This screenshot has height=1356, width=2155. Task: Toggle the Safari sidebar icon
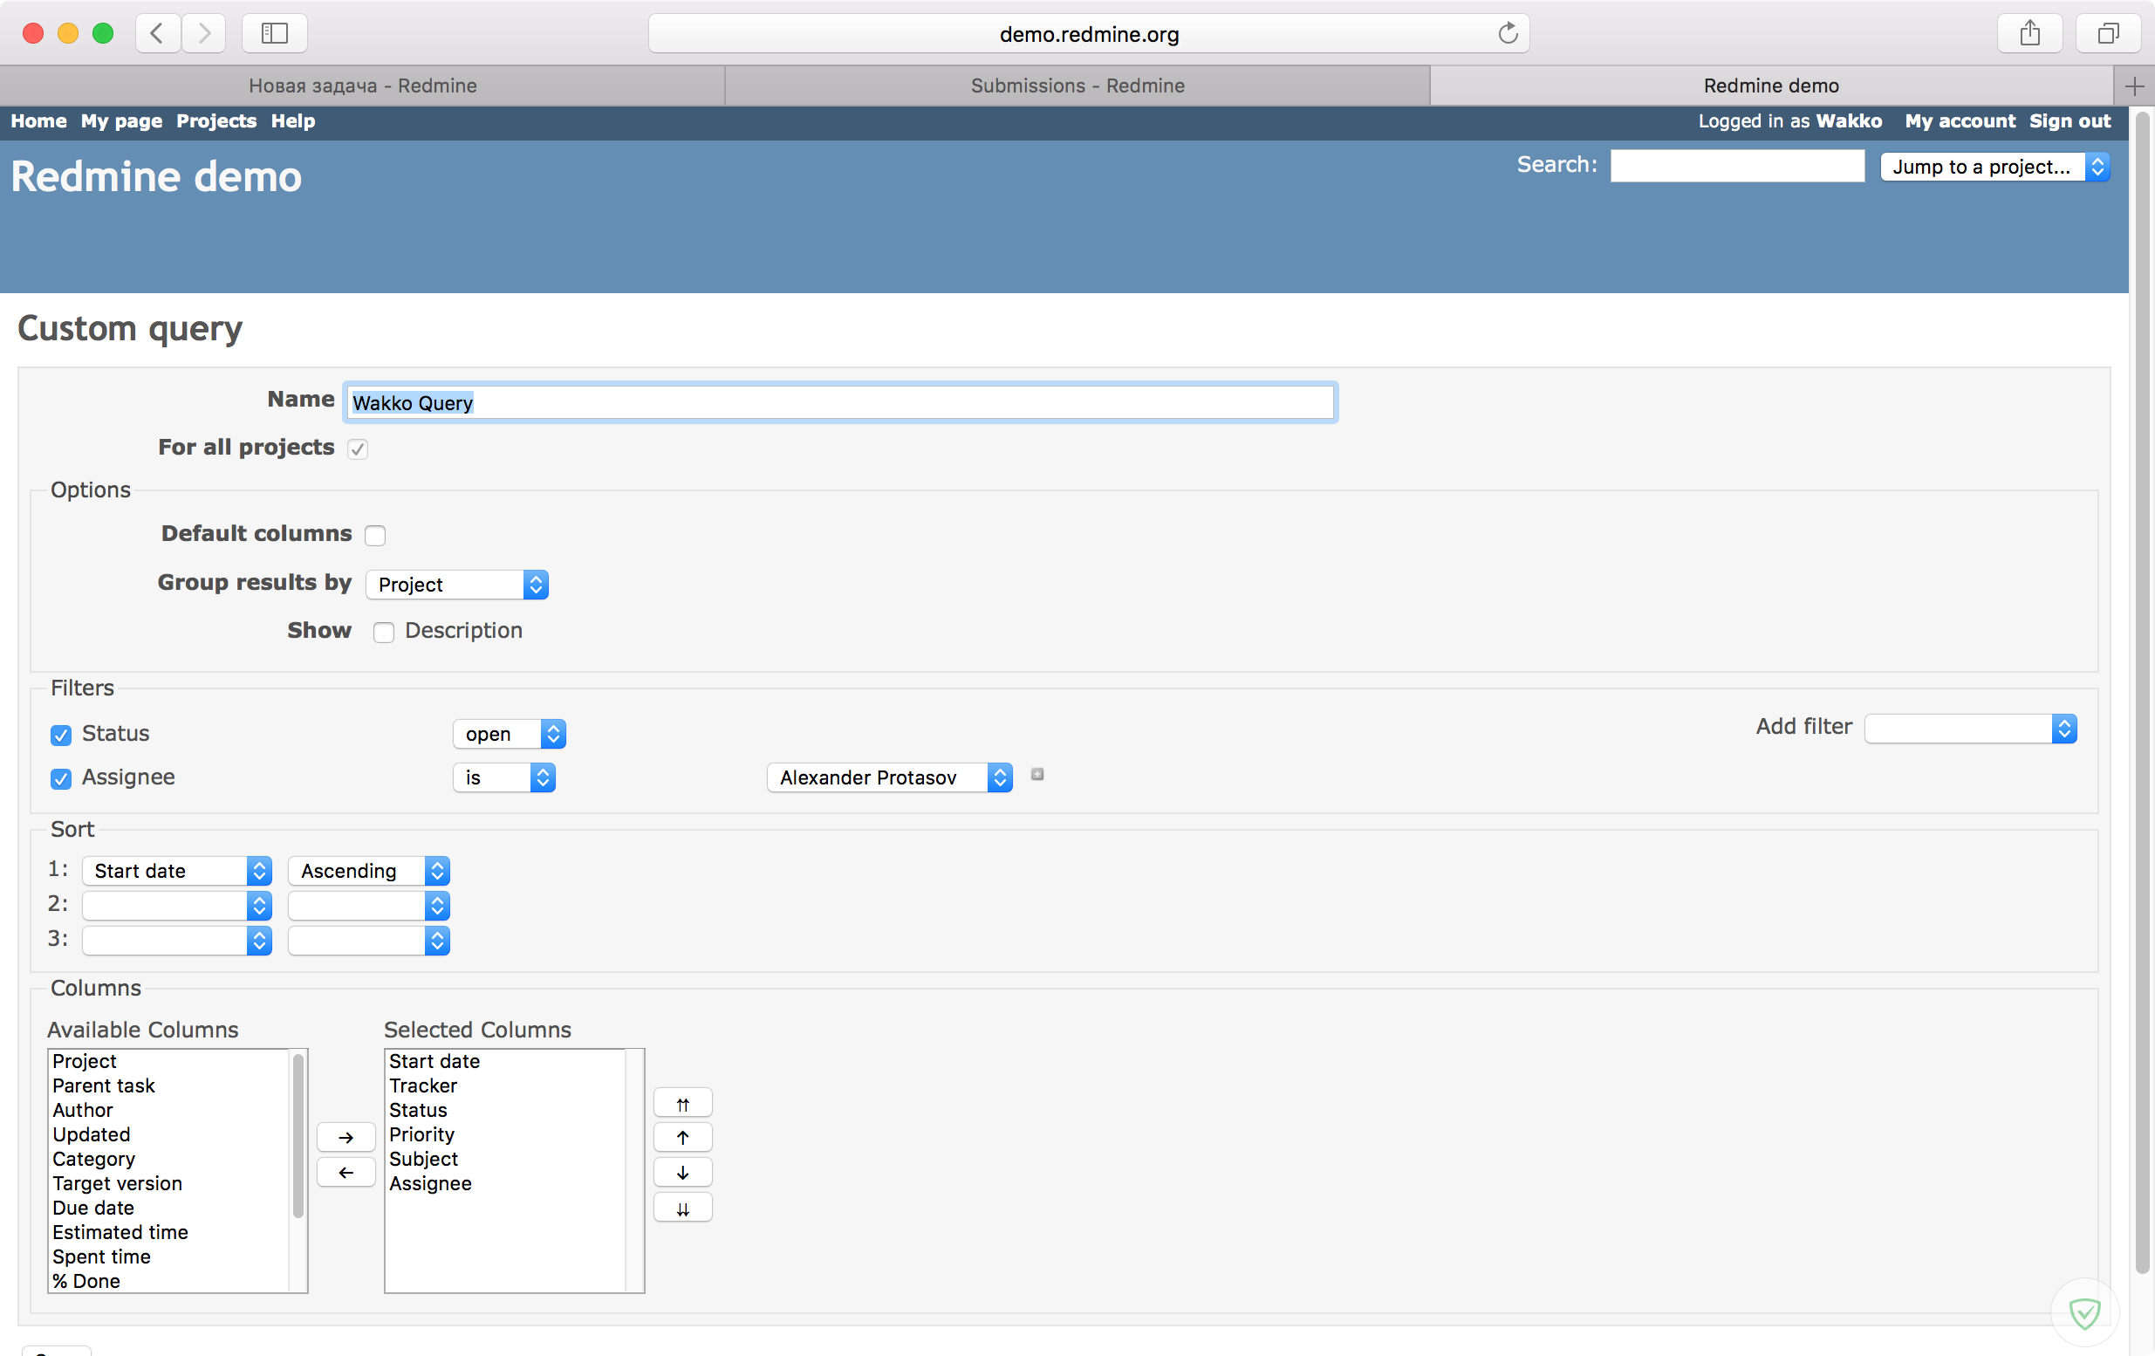coord(275,34)
